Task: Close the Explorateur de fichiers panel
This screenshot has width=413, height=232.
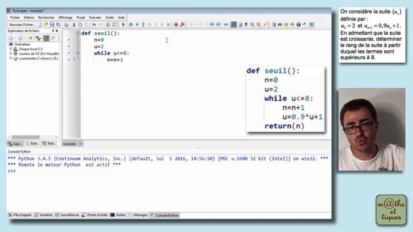Action: [x=57, y=31]
